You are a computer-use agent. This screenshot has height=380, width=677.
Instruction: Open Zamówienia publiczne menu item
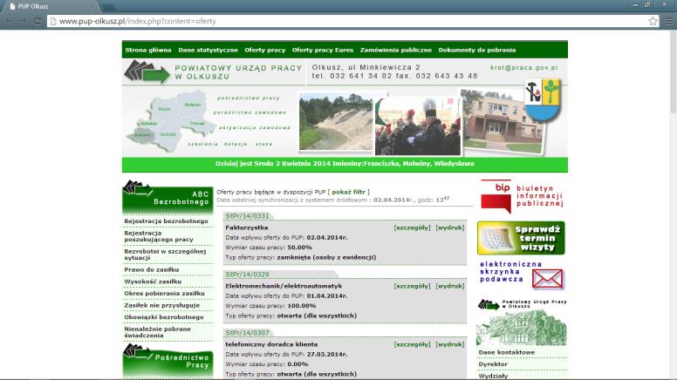pos(396,50)
